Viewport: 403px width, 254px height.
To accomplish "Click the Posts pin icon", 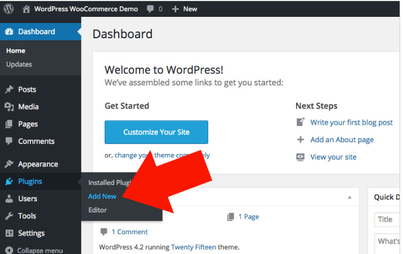I will [x=9, y=89].
